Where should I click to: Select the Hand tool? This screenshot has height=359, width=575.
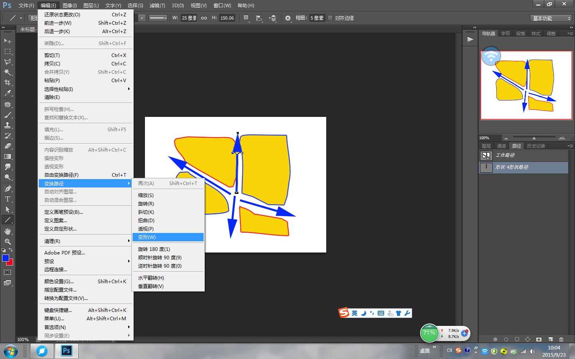click(x=8, y=231)
